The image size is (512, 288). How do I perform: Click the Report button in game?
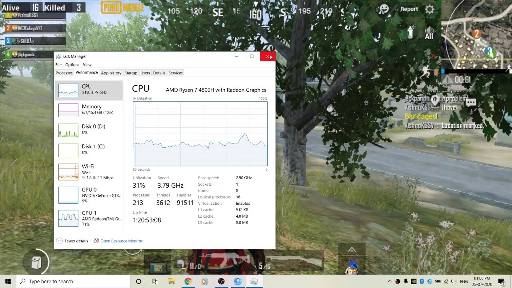point(409,9)
